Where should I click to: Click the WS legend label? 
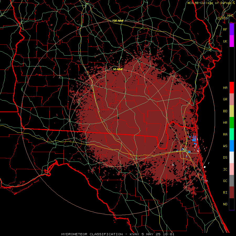point(225,146)
